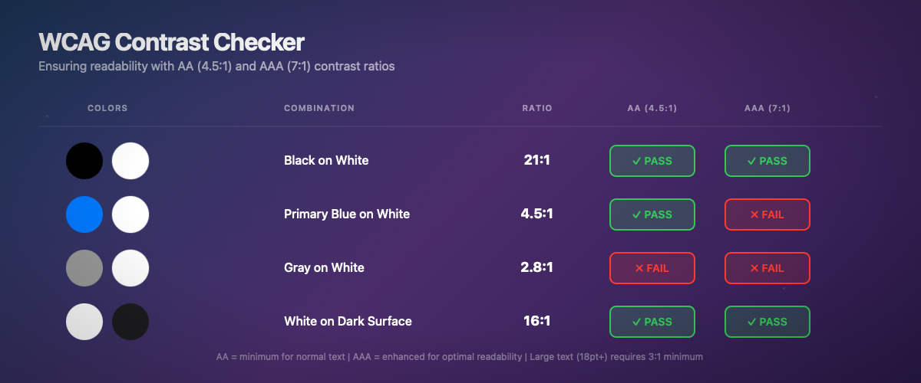Viewport: 921px width, 383px height.
Task: Click the dark surface color swatch
Action: tap(130, 322)
